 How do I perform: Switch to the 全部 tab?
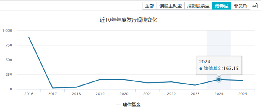pyautogui.click(x=149, y=6)
